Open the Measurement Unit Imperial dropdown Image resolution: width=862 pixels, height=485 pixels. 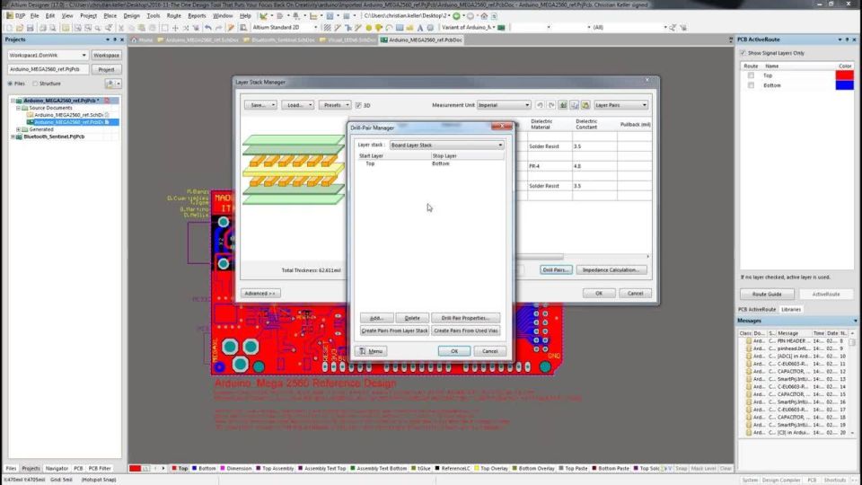point(504,105)
